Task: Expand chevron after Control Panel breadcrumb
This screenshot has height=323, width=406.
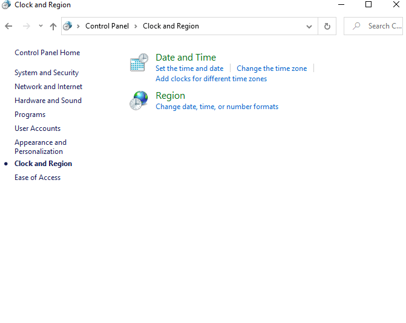Action: [136, 26]
